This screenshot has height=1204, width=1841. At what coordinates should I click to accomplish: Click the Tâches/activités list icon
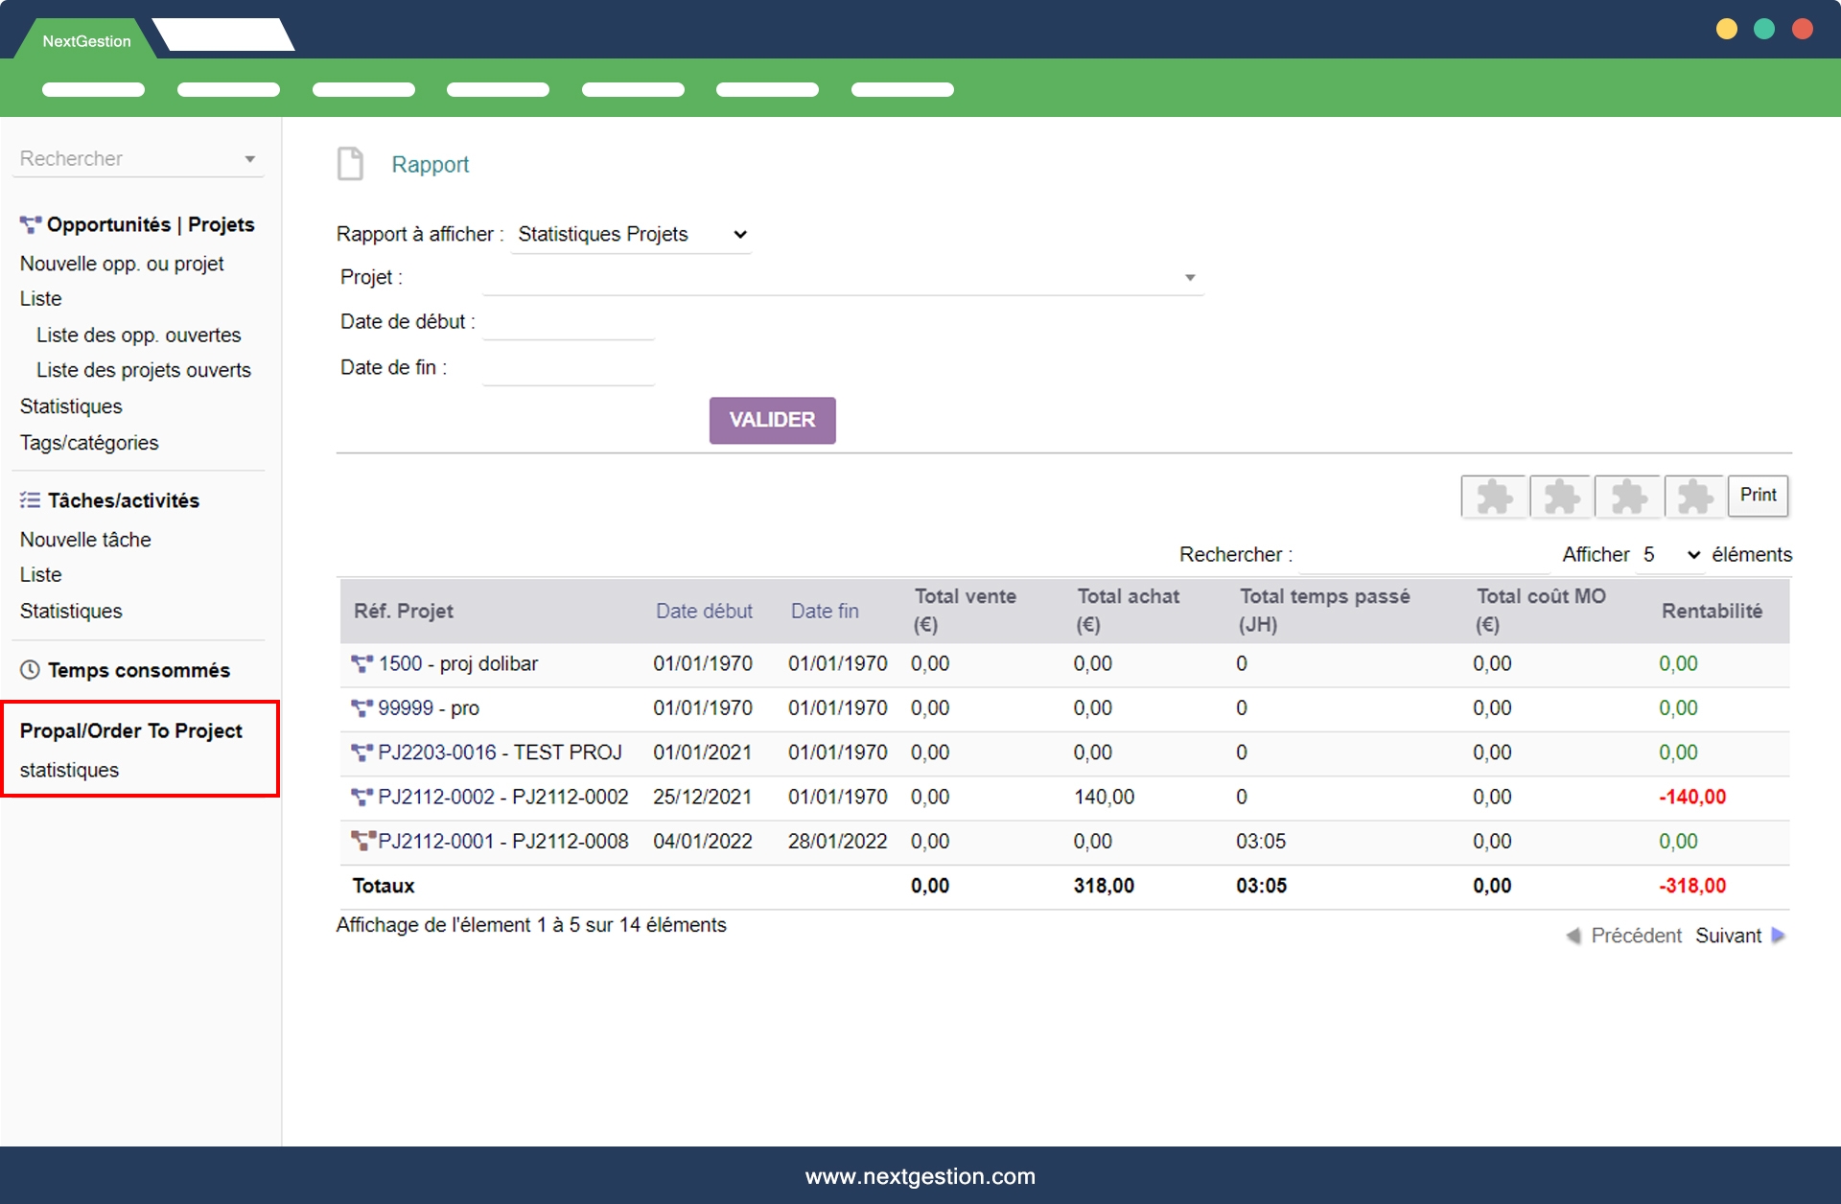31,500
